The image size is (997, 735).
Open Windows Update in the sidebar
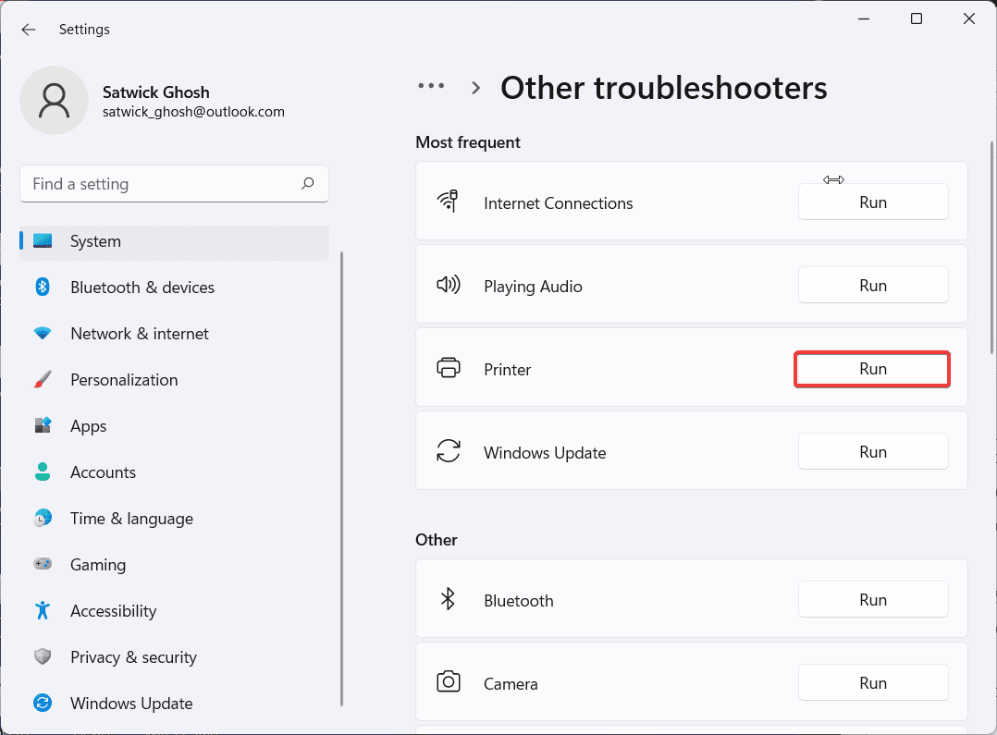coord(174,704)
